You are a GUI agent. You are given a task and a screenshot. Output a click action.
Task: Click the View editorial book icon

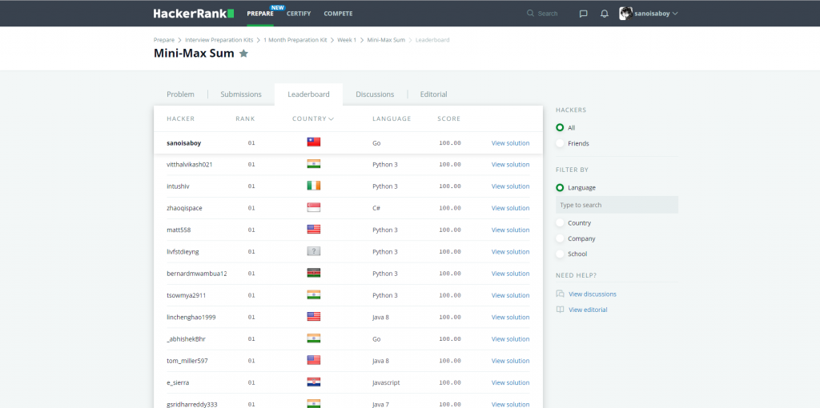coord(560,310)
